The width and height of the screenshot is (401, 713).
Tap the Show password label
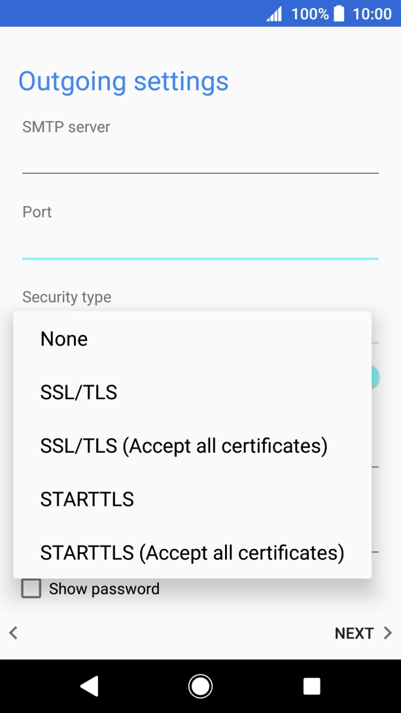[104, 589]
